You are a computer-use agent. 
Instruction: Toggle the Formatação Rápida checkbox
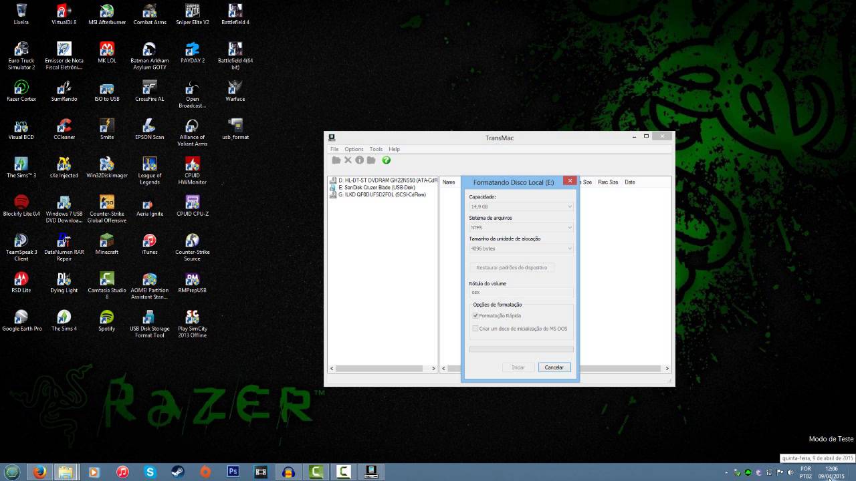(475, 315)
